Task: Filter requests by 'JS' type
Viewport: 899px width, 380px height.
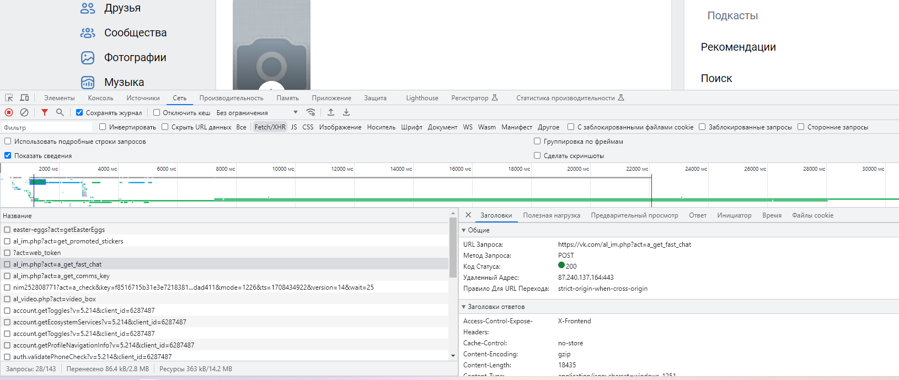Action: [x=294, y=127]
